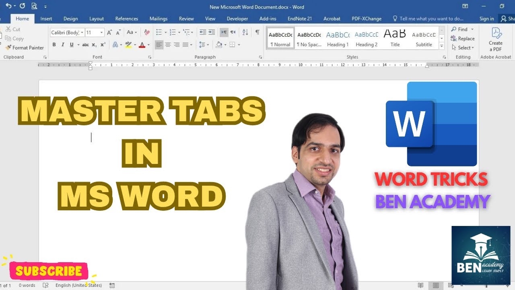Open Change Case Aa dropdown
Viewport: 515px width, 290px height.
(132, 32)
